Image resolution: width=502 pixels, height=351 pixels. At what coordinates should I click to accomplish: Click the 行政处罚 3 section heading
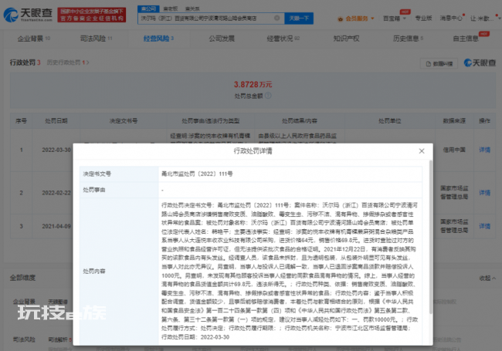tap(25, 62)
